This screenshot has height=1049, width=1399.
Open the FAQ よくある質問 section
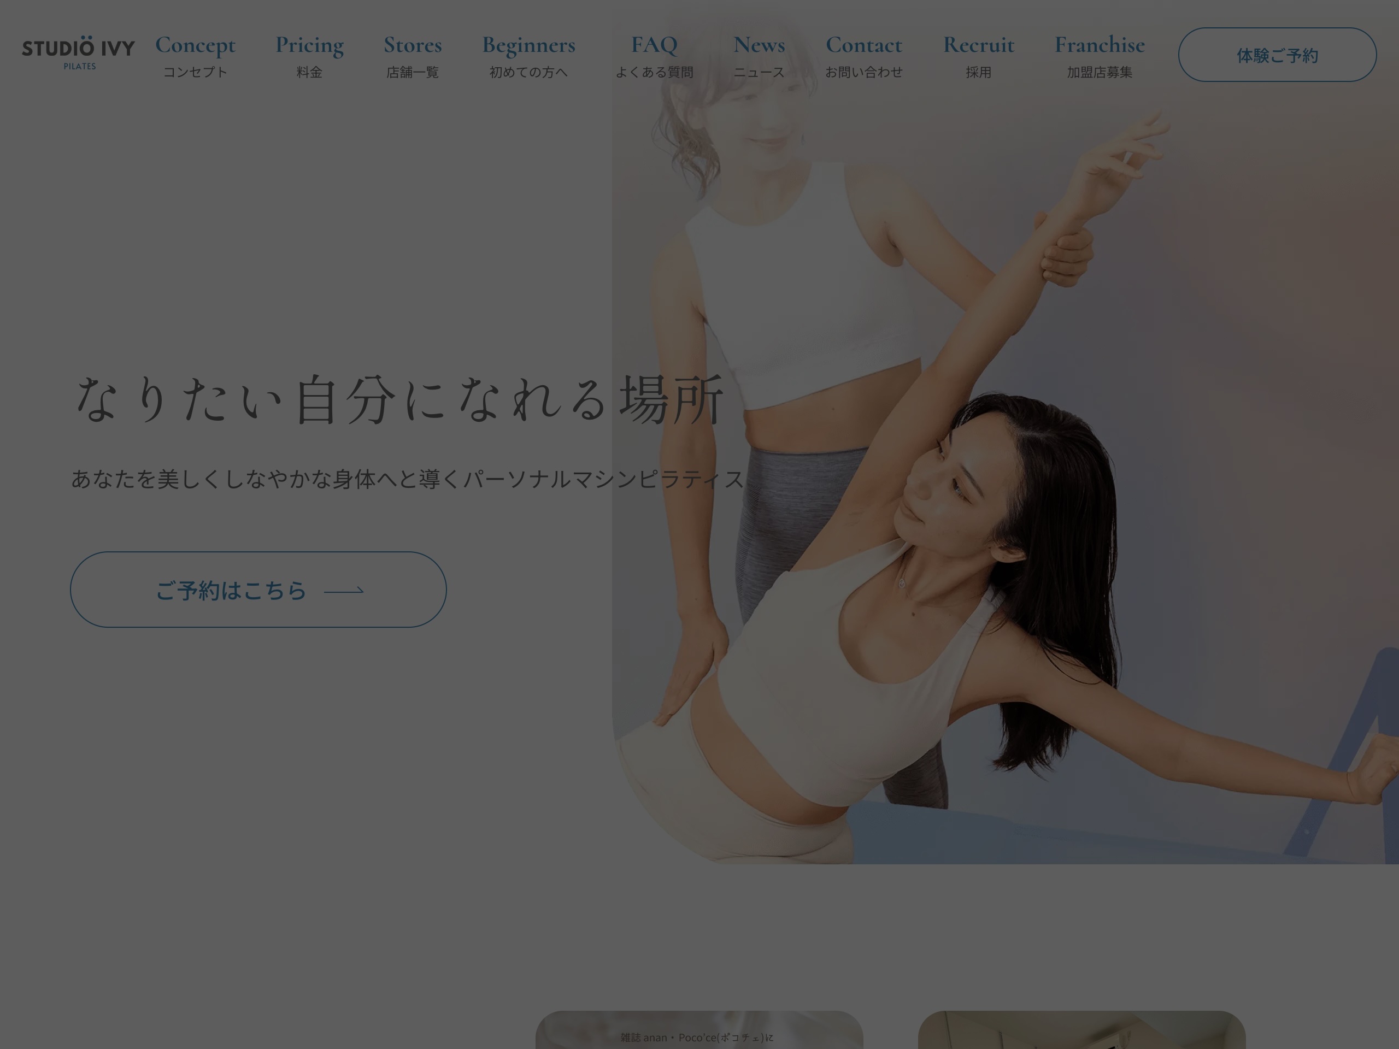(655, 56)
